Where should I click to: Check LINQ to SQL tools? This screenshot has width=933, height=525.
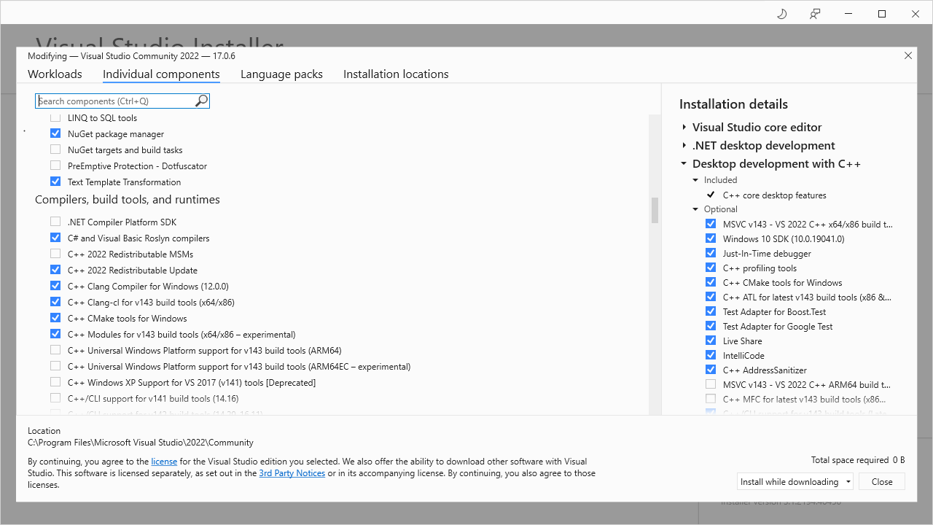[x=55, y=117]
